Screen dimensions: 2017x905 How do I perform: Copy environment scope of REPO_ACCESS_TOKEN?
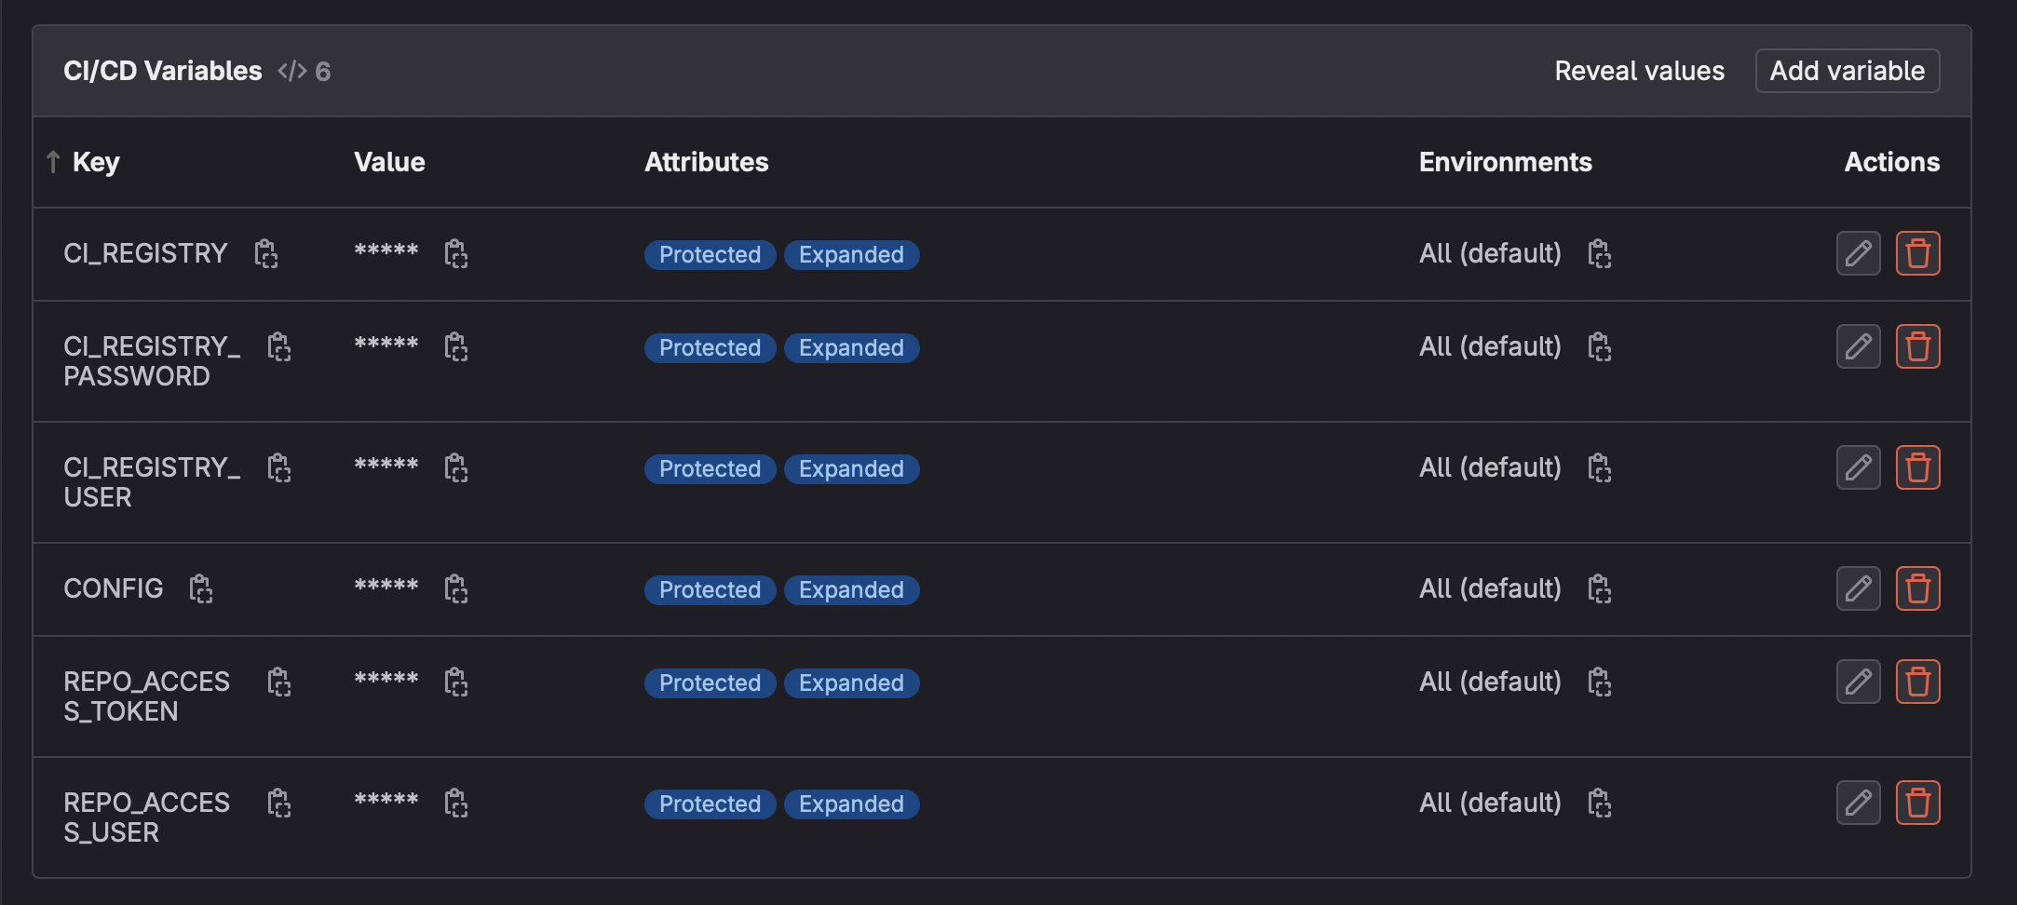(1600, 682)
